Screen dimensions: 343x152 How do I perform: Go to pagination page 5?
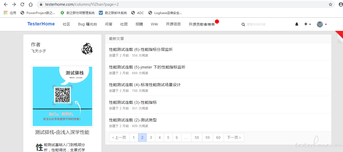click(x=168, y=137)
